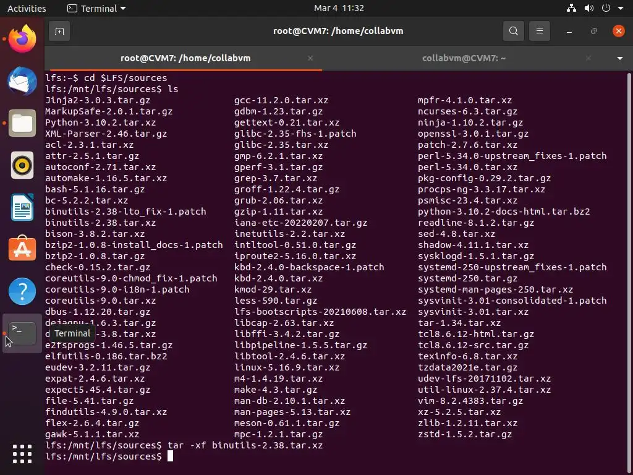This screenshot has width=633, height=475.
Task: Click tcl8.6.12-src.tar.gz filename
Action: pyautogui.click(x=473, y=345)
